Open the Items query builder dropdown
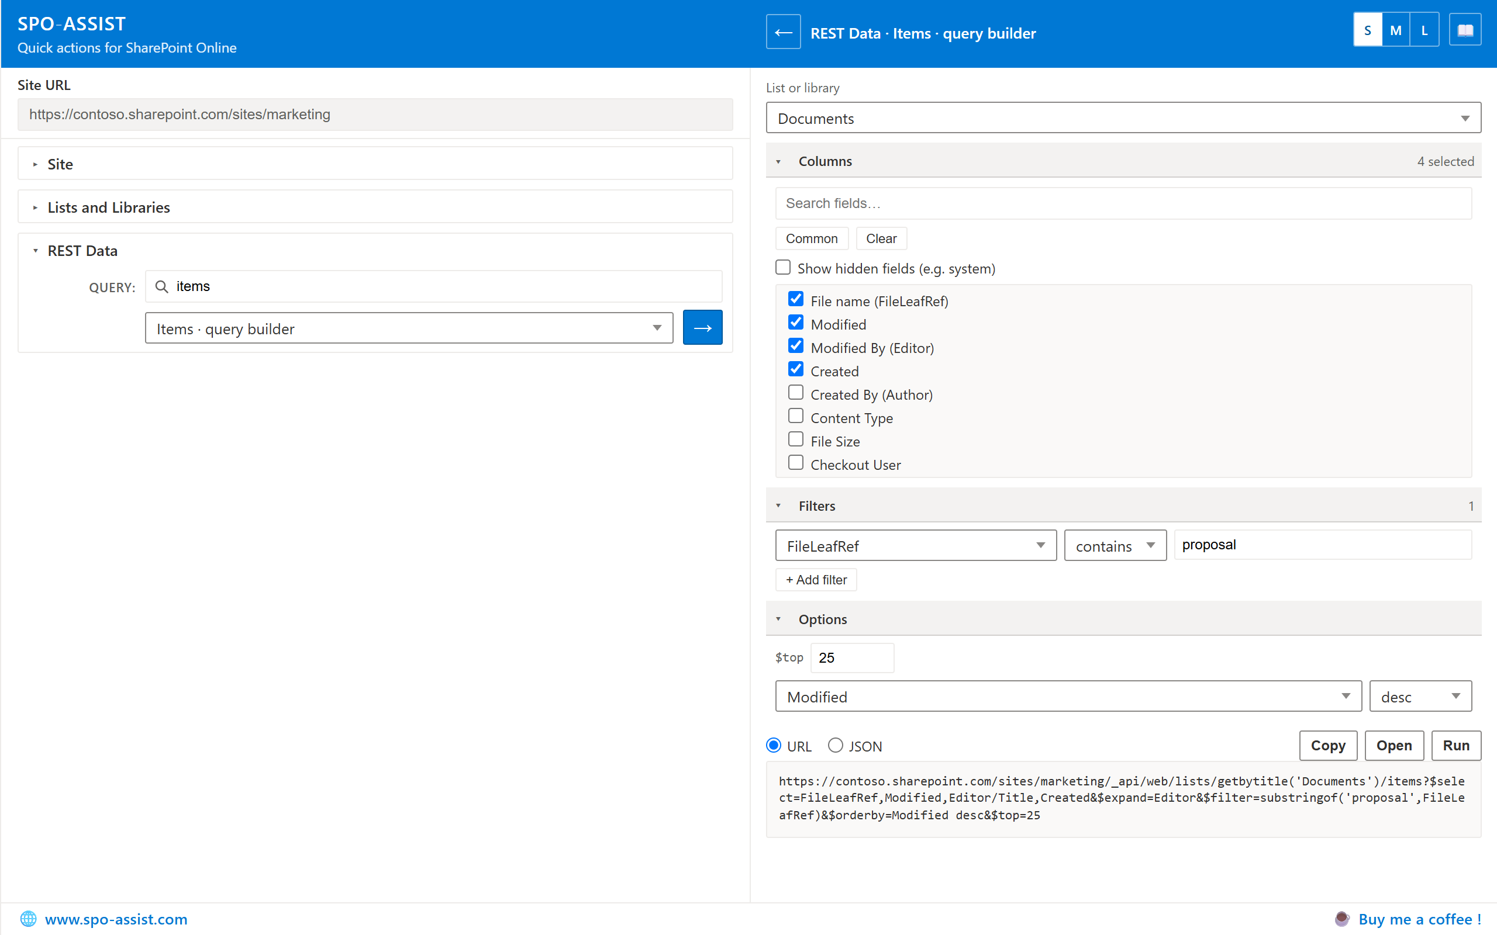The width and height of the screenshot is (1497, 935). pyautogui.click(x=409, y=328)
